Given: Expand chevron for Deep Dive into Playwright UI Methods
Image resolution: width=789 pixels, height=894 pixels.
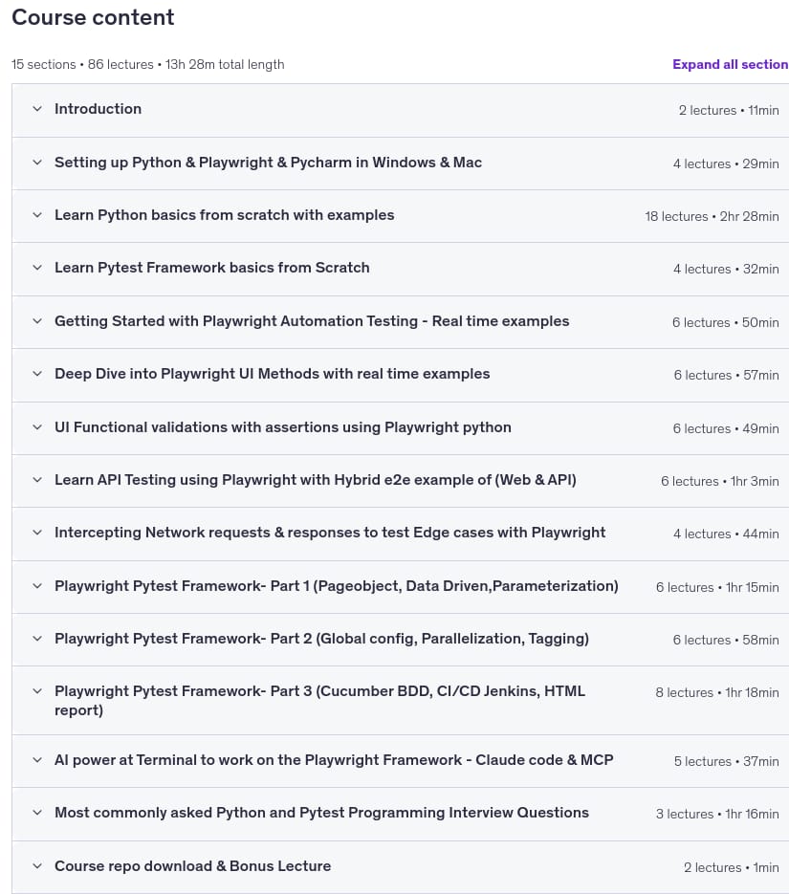Looking at the screenshot, I should (x=37, y=374).
